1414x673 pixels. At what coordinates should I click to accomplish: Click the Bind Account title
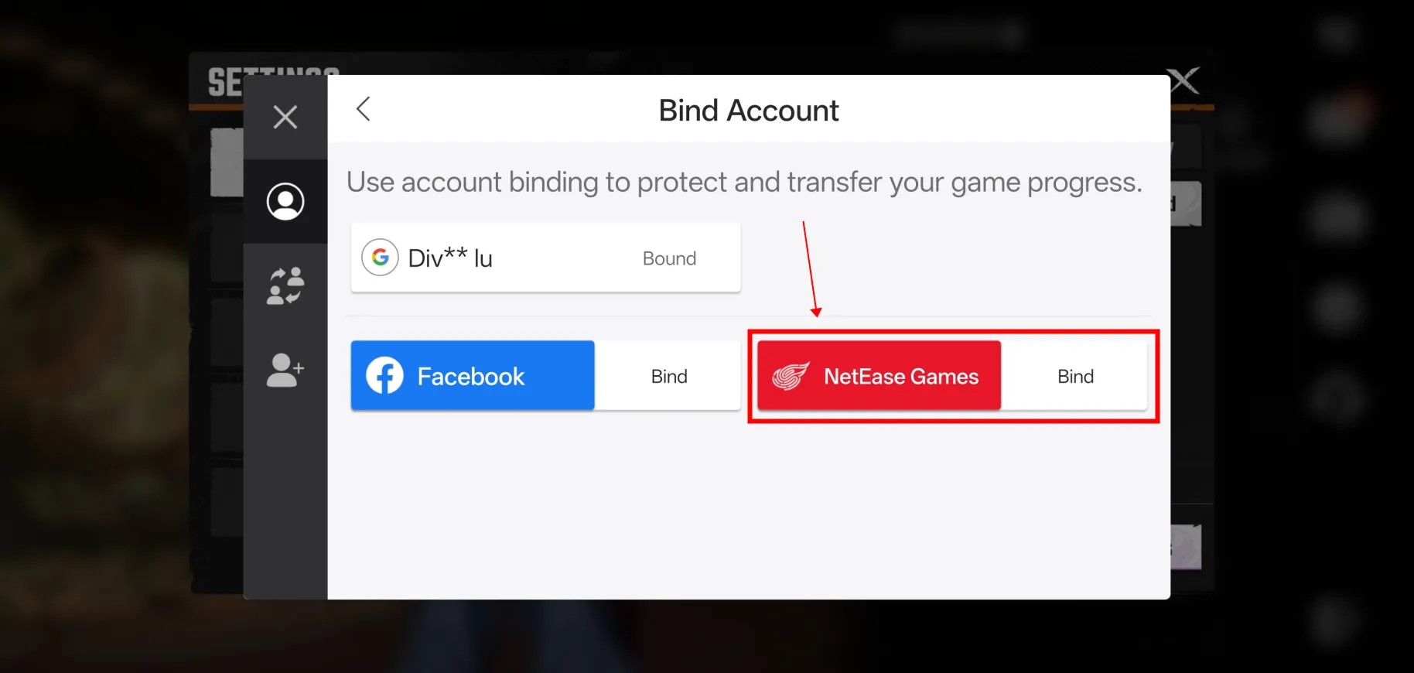[x=749, y=111]
